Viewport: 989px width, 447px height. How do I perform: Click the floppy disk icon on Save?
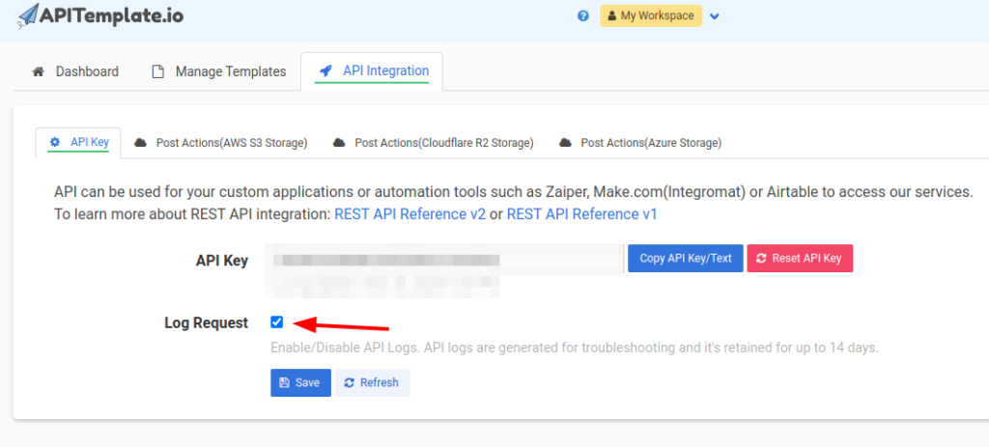285,382
